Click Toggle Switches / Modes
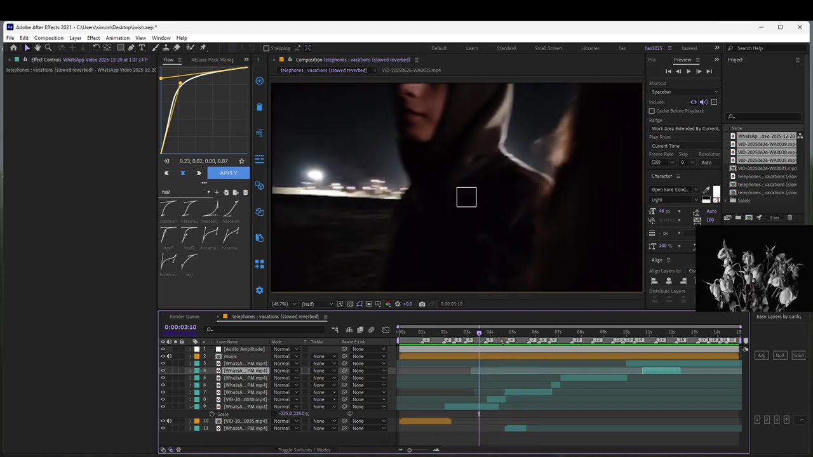Viewport: 813px width, 457px height. (304, 450)
